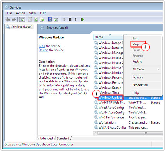Open the View menu
The height and width of the screenshot is (151, 165).
point(32,13)
